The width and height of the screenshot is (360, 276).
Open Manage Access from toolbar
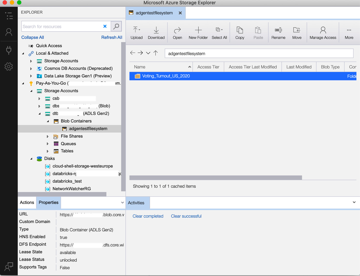pos(323,33)
